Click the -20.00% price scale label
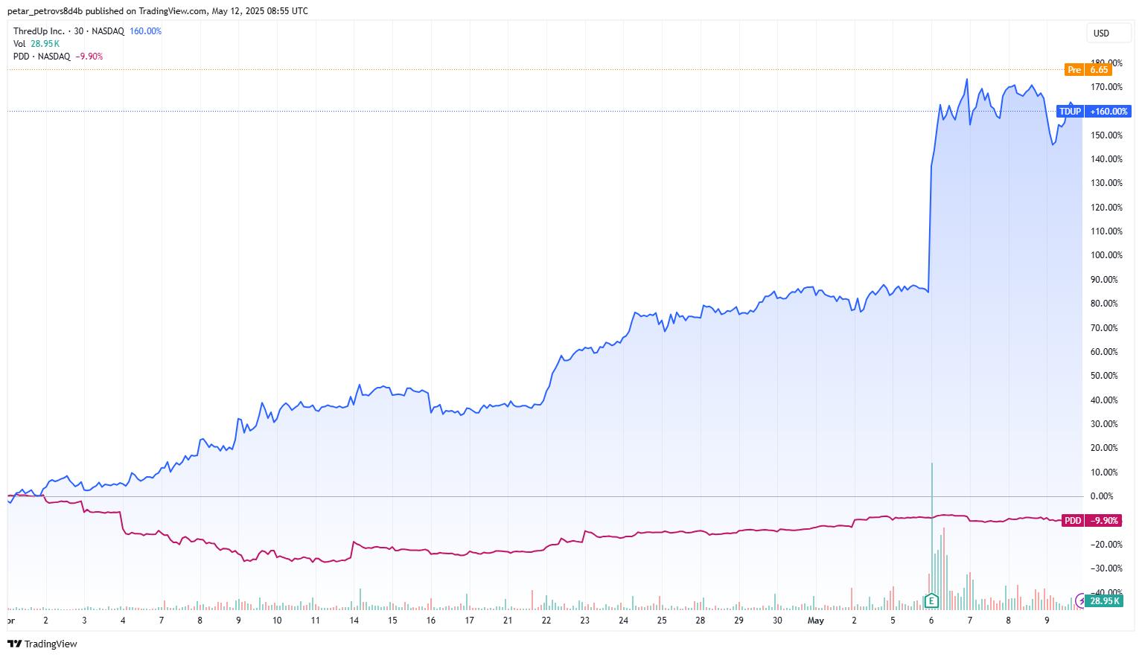1142x657 pixels. click(1105, 545)
